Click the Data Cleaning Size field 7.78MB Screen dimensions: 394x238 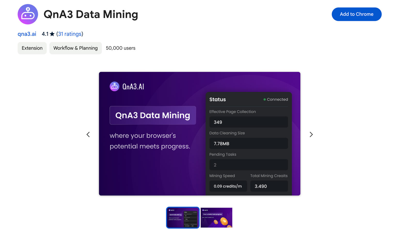click(x=249, y=143)
